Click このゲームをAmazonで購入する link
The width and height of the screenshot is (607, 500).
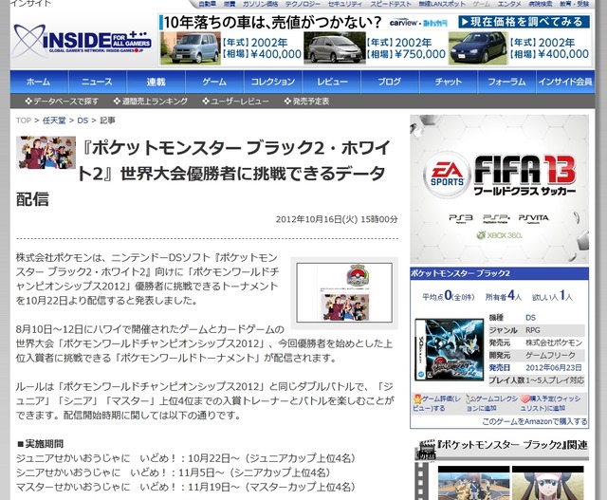[x=535, y=421]
